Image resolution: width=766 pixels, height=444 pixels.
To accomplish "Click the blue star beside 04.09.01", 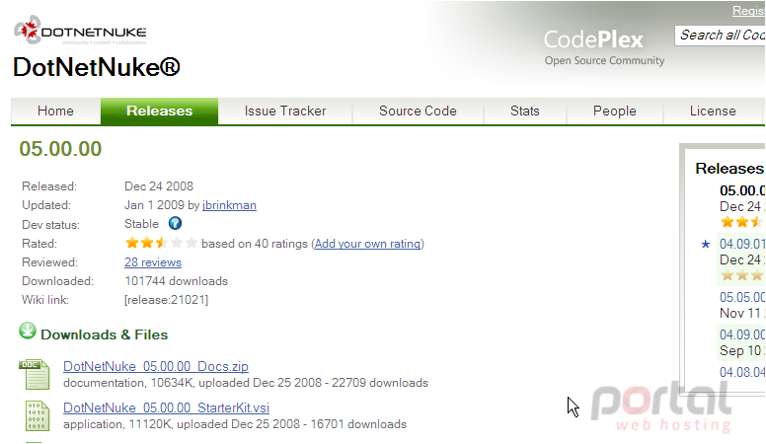I will pyautogui.click(x=706, y=244).
